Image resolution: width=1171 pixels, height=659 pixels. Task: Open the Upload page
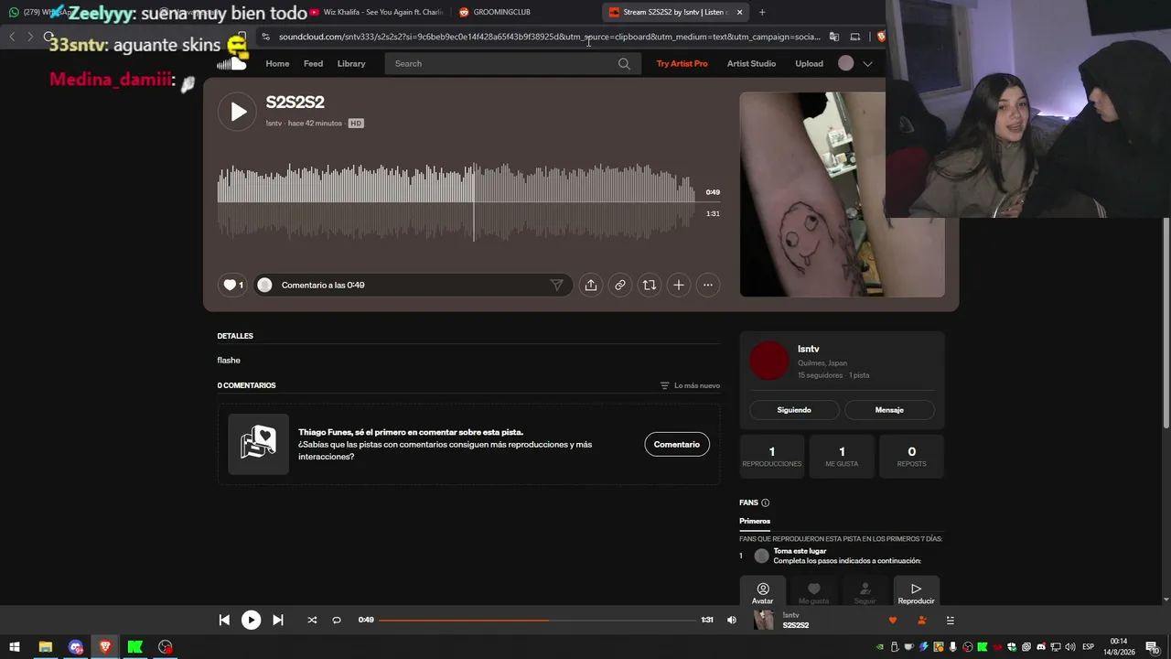(x=809, y=63)
